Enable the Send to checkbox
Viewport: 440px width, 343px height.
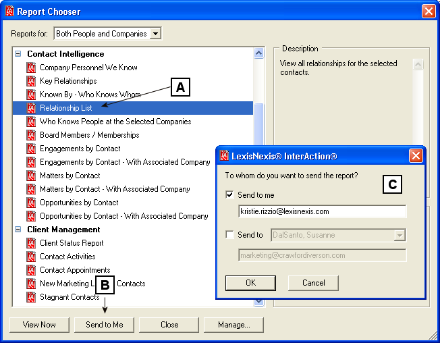pos(229,234)
